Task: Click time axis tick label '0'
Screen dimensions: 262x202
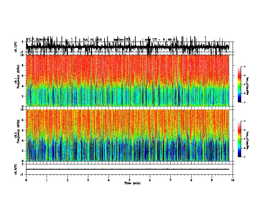Action: 26,180
